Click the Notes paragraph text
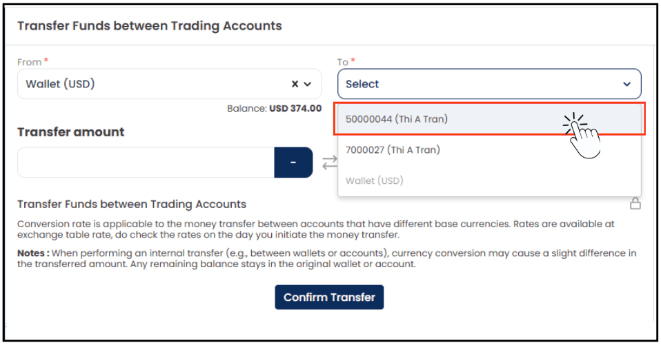 (327, 258)
